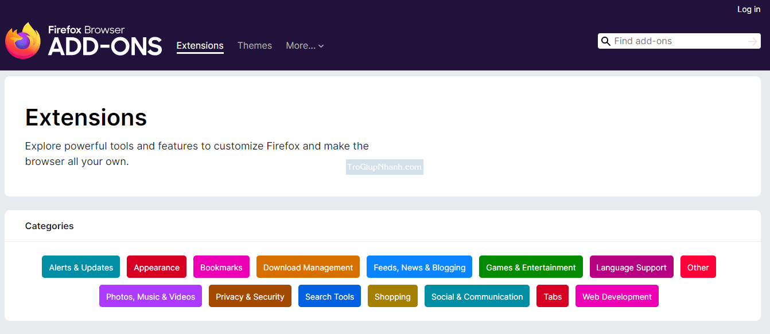
Task: Browse the Web Development category
Action: [x=617, y=297]
